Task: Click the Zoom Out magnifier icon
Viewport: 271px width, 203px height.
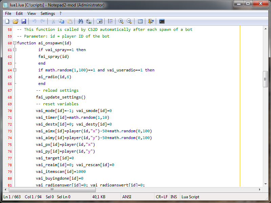Action: [129, 21]
